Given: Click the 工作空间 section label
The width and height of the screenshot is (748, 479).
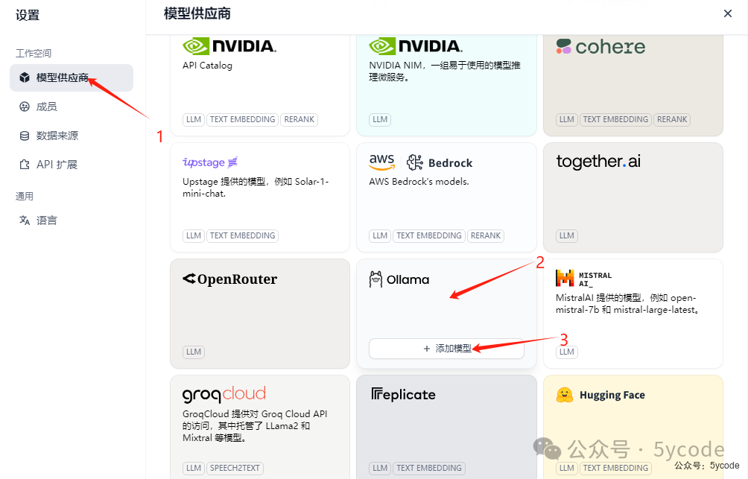Looking at the screenshot, I should [34, 54].
